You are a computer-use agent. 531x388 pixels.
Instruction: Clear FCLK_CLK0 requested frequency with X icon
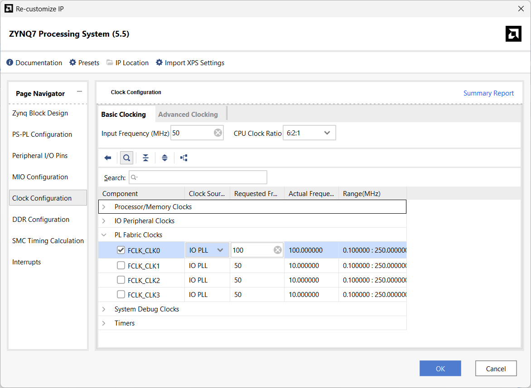278,250
